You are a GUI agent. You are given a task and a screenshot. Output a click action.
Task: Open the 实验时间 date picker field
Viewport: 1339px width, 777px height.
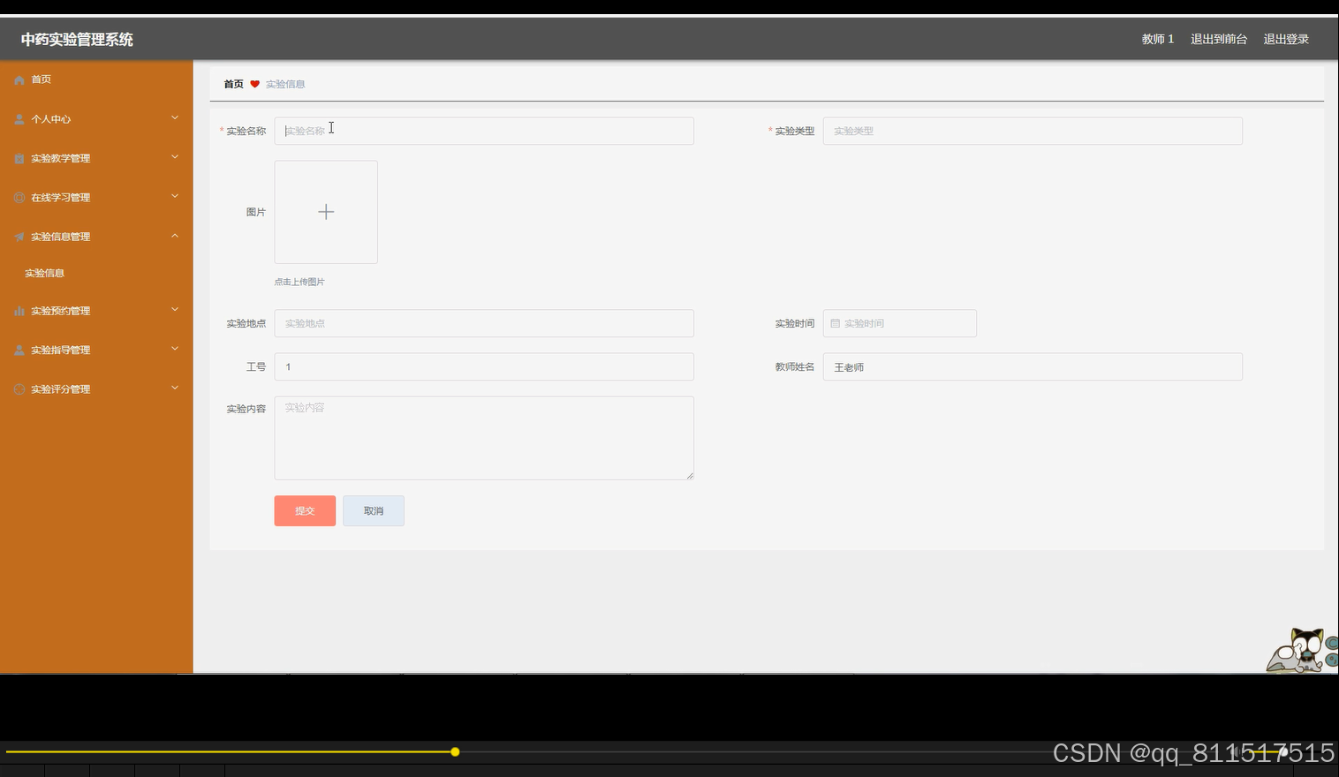click(900, 323)
